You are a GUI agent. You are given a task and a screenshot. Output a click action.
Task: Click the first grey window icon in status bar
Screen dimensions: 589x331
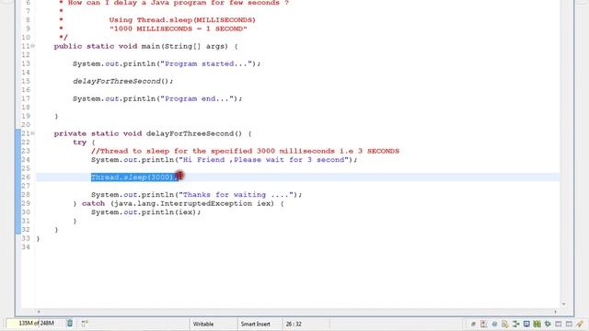click(x=559, y=324)
